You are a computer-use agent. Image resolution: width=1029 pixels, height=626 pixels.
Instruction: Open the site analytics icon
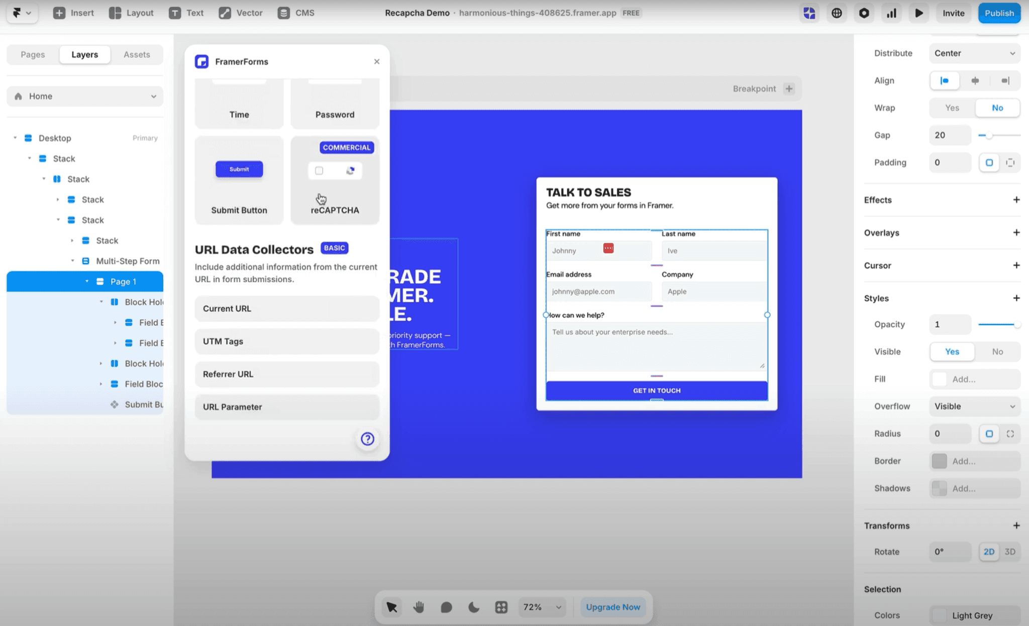(891, 13)
